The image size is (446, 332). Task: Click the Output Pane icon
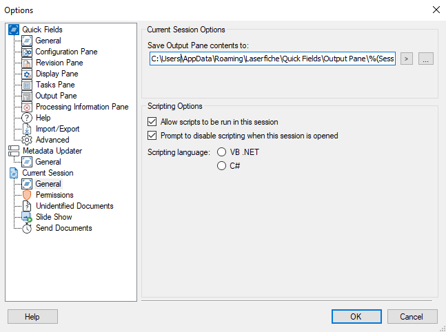(x=27, y=96)
